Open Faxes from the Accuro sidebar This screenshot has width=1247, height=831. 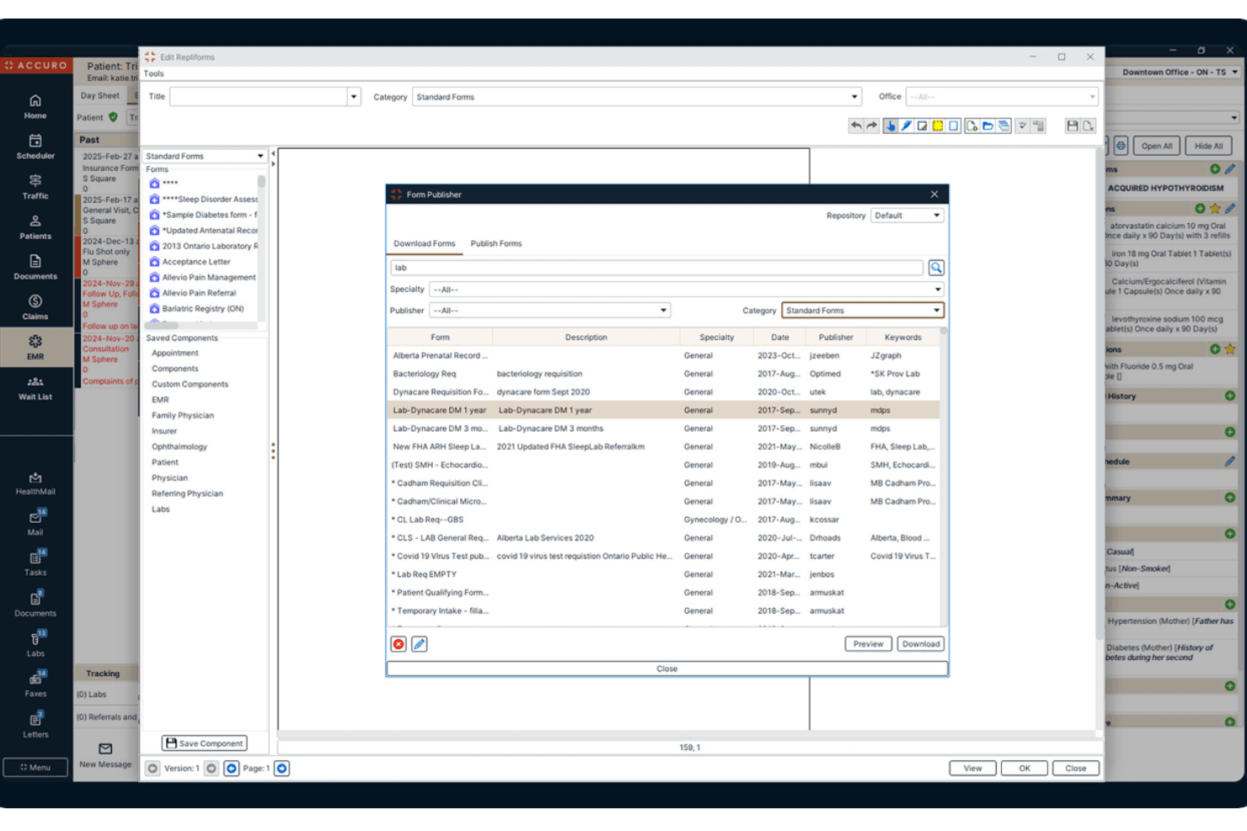pyautogui.click(x=35, y=685)
